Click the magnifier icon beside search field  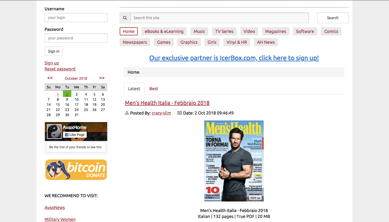(x=125, y=18)
